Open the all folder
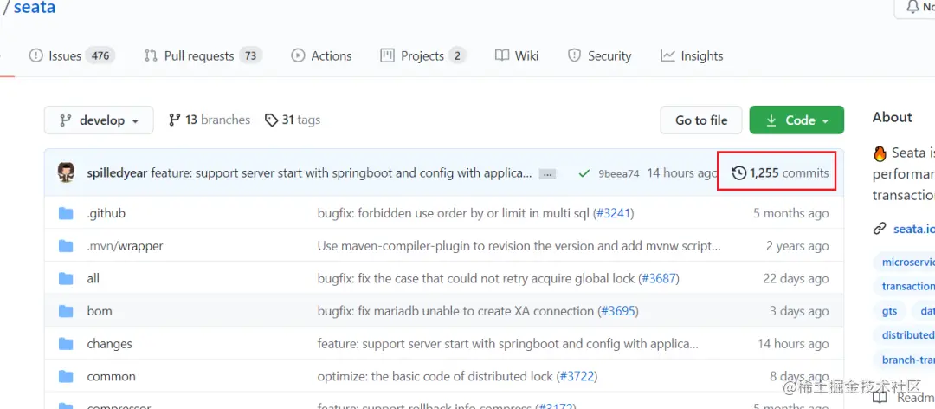This screenshot has width=935, height=409. [93, 279]
